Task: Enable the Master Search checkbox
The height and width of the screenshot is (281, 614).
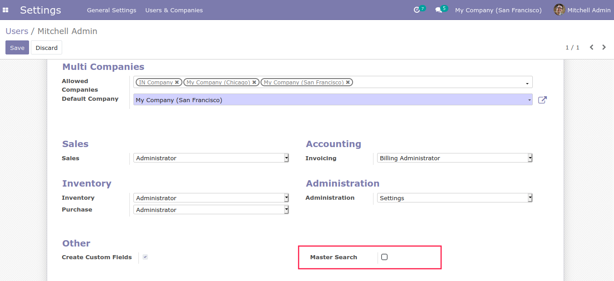Action: click(384, 257)
